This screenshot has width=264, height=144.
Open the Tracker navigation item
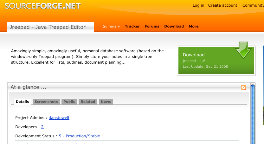[x=132, y=26]
